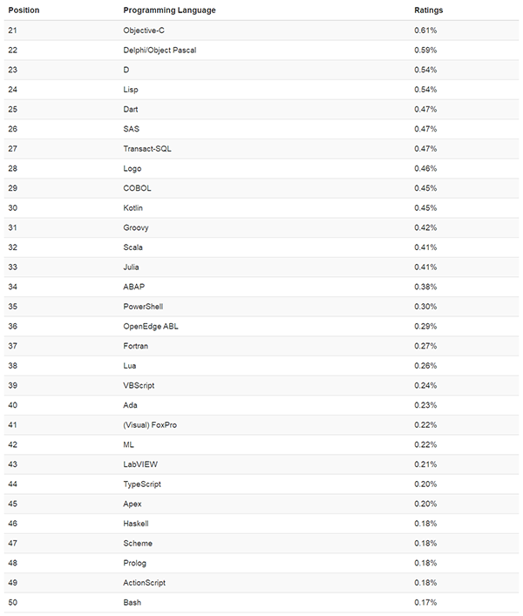This screenshot has height=616, width=523.
Task: Click OpenEdge ABL in the list
Action: pos(151,327)
